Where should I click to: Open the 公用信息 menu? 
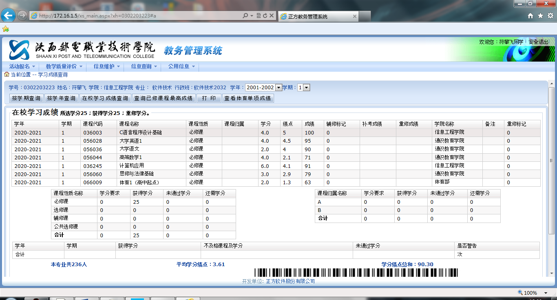(x=181, y=66)
